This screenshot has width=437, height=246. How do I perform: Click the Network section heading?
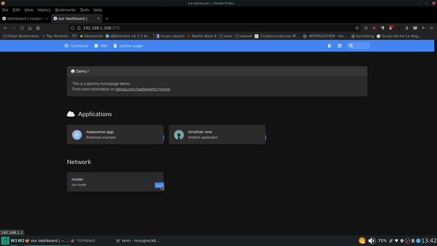tap(79, 162)
